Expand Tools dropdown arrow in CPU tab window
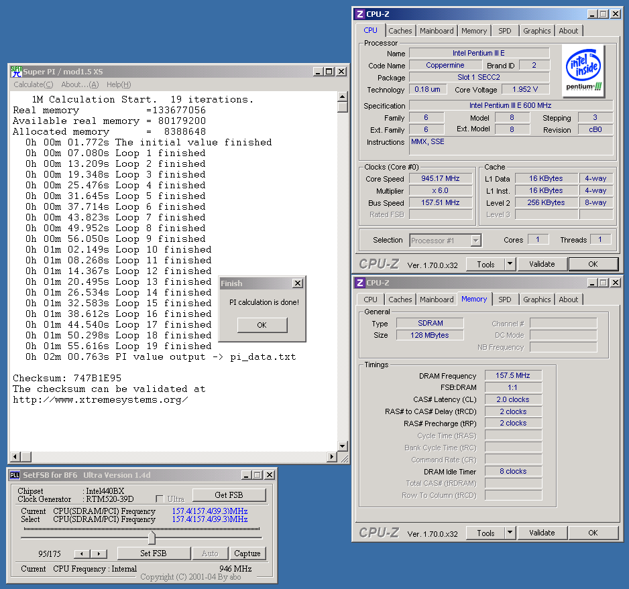629x589 pixels. pos(510,264)
